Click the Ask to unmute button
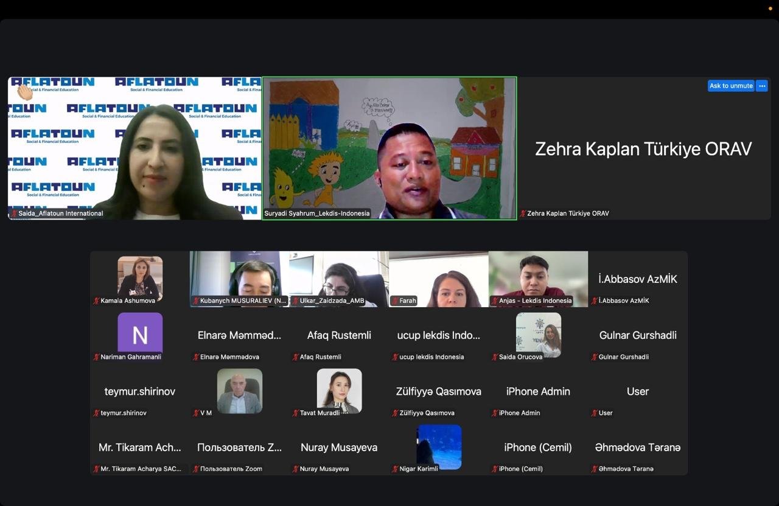 (x=730, y=86)
